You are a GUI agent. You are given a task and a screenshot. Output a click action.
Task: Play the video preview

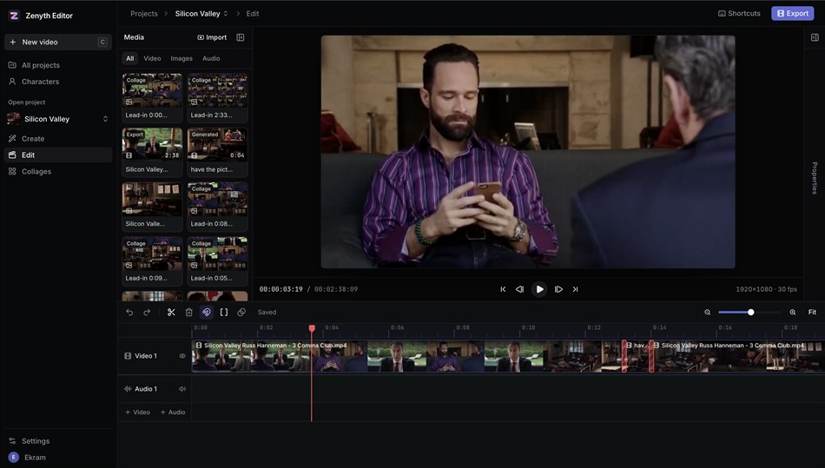pos(539,289)
